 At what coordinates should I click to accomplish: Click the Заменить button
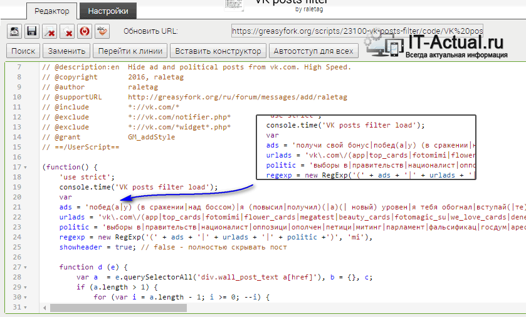pyautogui.click(x=66, y=51)
